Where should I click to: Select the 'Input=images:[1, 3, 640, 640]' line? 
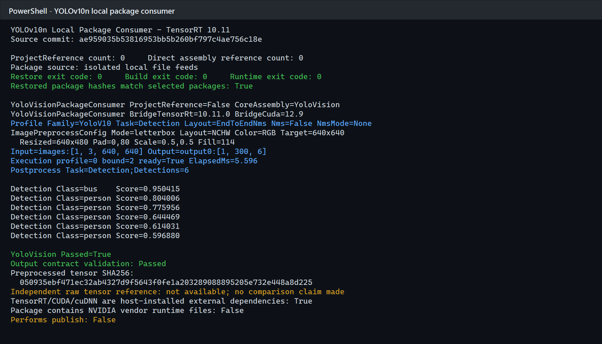(138, 151)
